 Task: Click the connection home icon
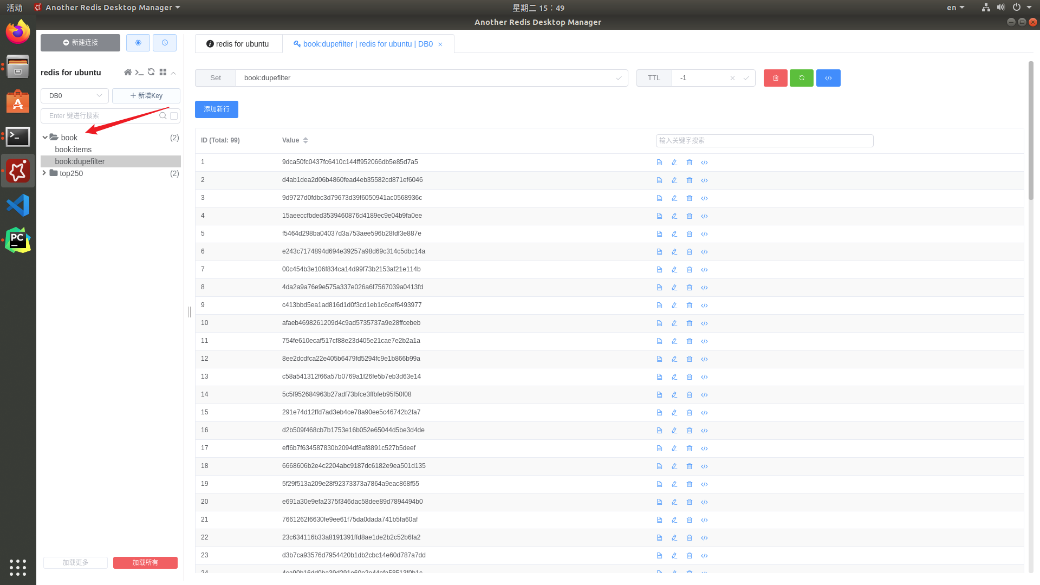pyautogui.click(x=128, y=72)
